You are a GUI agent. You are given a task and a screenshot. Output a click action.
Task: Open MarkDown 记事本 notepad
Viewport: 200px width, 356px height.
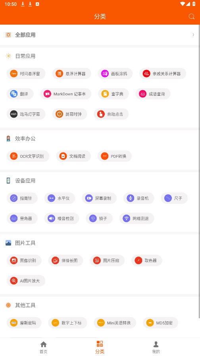66,94
